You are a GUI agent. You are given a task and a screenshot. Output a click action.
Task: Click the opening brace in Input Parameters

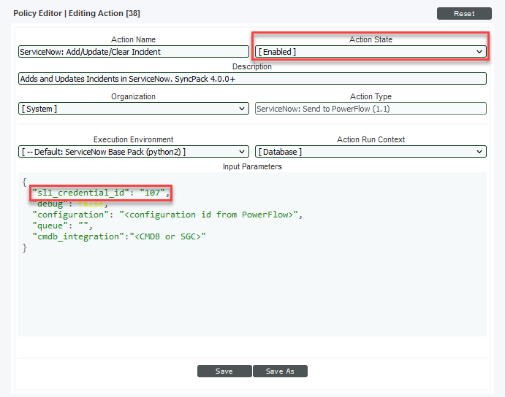coord(24,182)
